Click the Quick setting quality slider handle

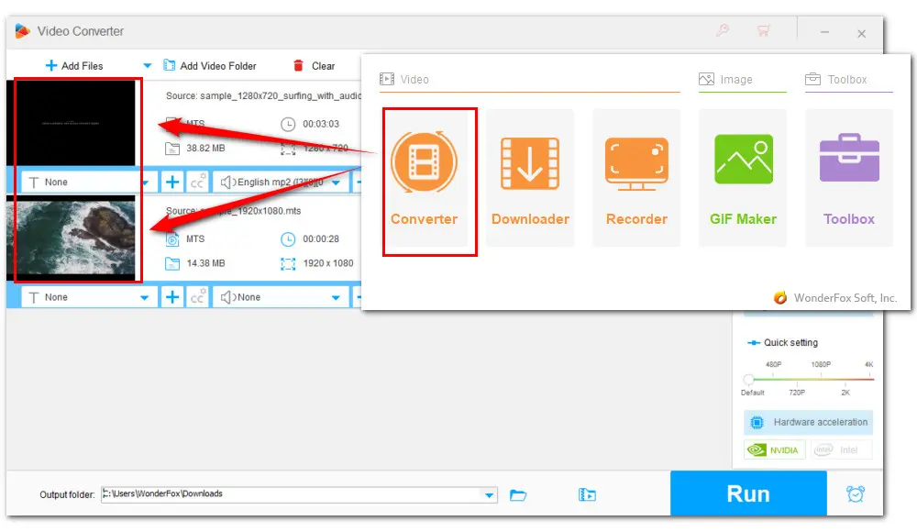tap(748, 379)
